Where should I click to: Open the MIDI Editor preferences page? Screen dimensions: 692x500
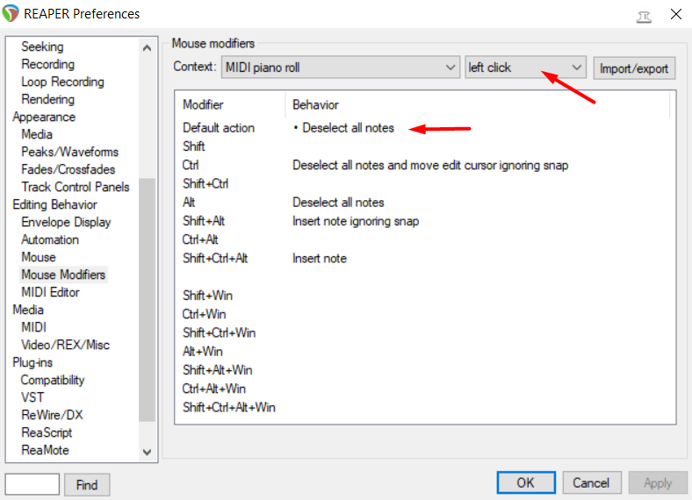click(50, 292)
